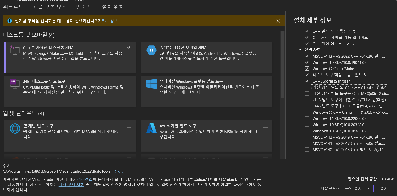The height and width of the screenshot is (196, 397).
Task: Click the 다운로드하는 동안 설치 option button
Action: 343,188
